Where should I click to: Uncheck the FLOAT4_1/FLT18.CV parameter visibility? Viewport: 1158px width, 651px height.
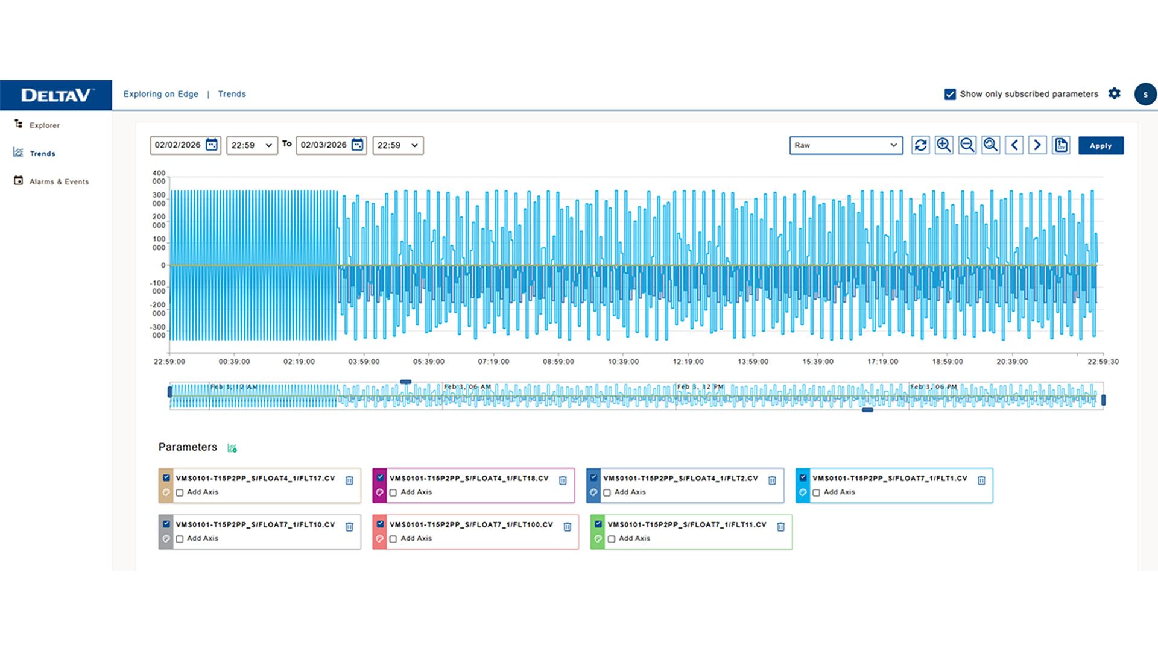click(380, 477)
